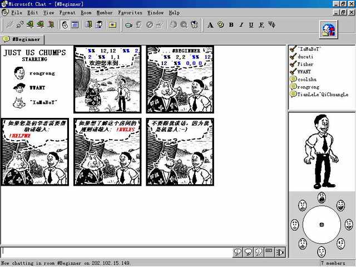Click the Think thought bubble button
356x267 pixels.
point(248,252)
